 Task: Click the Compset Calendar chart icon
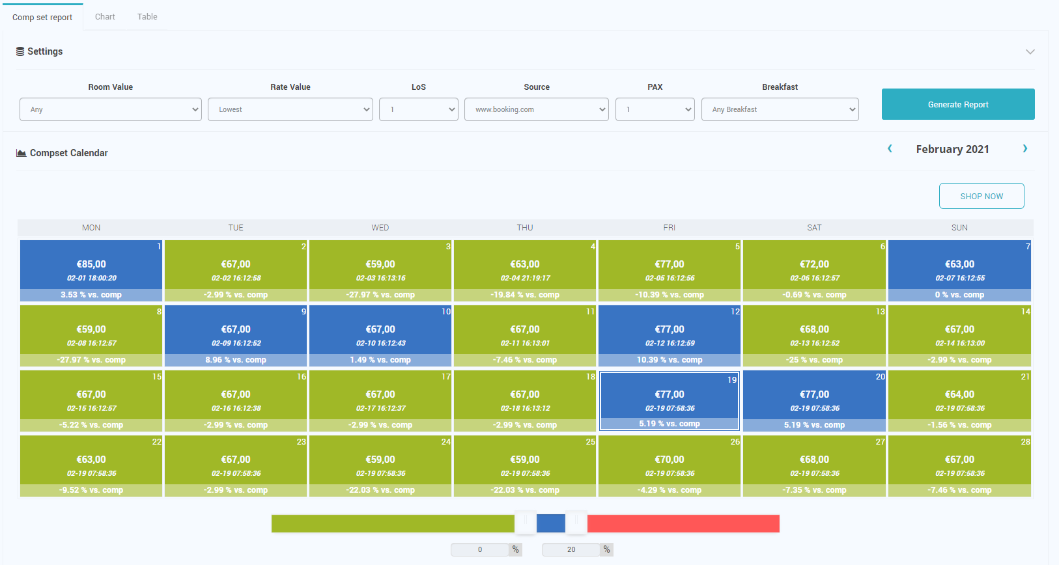21,153
